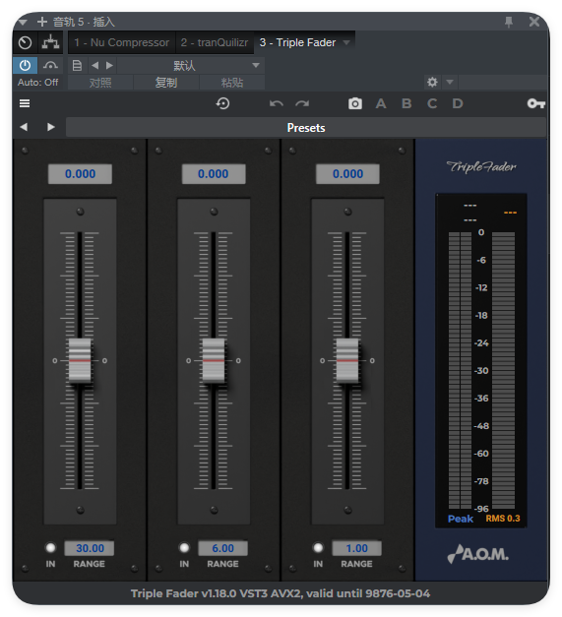Open the preset file document icon
The height and width of the screenshot is (617, 562).
click(77, 65)
